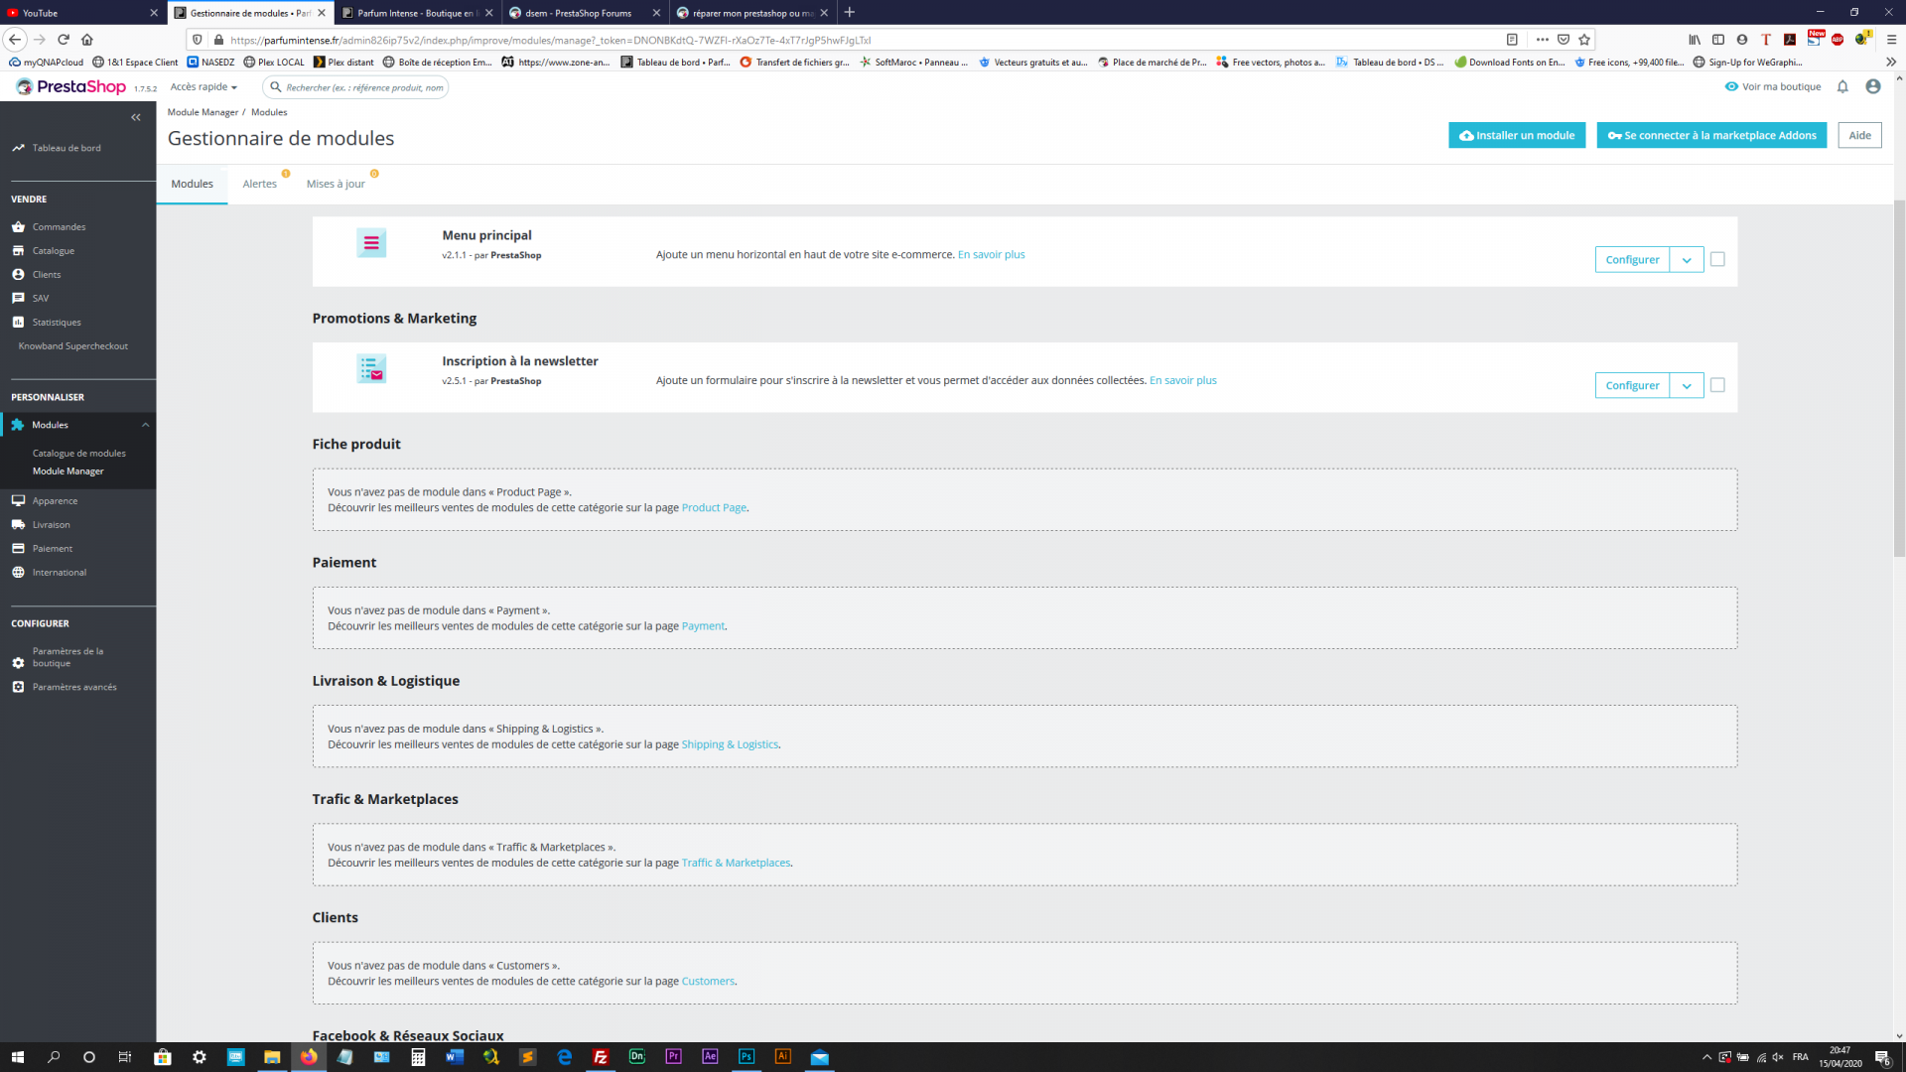Follow the Shipping & Logistics link
Image resolution: width=1906 pixels, height=1072 pixels.
pos(730,744)
